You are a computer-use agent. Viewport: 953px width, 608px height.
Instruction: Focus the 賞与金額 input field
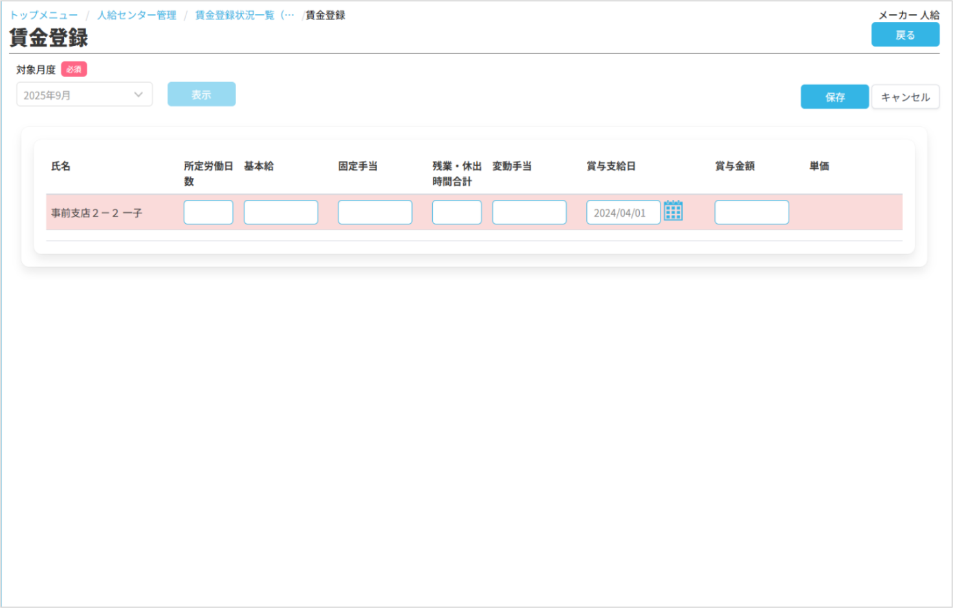pos(752,212)
